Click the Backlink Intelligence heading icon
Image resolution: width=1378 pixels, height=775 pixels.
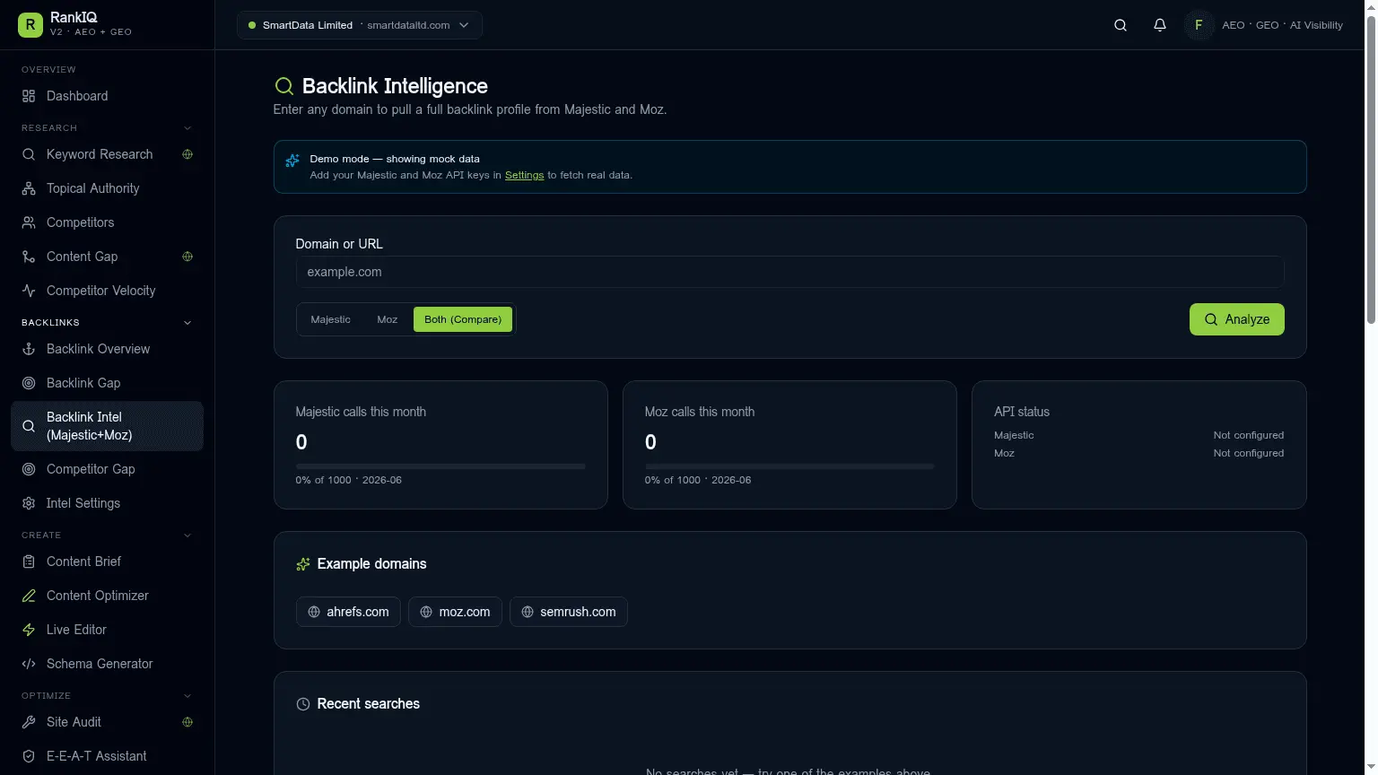(x=283, y=86)
